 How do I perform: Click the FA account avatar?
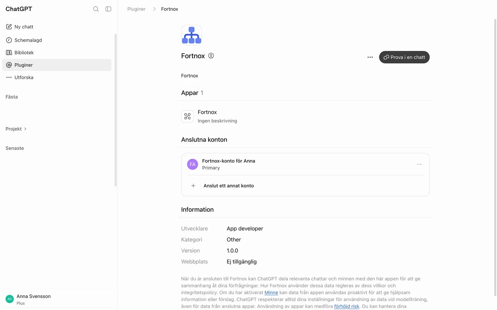click(x=193, y=164)
